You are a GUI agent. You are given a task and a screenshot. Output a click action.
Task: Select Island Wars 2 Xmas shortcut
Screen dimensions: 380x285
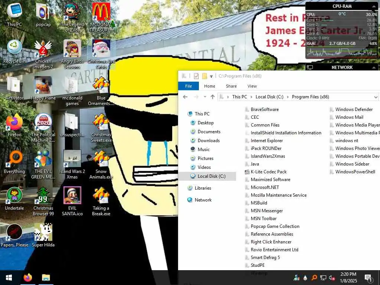point(72,165)
